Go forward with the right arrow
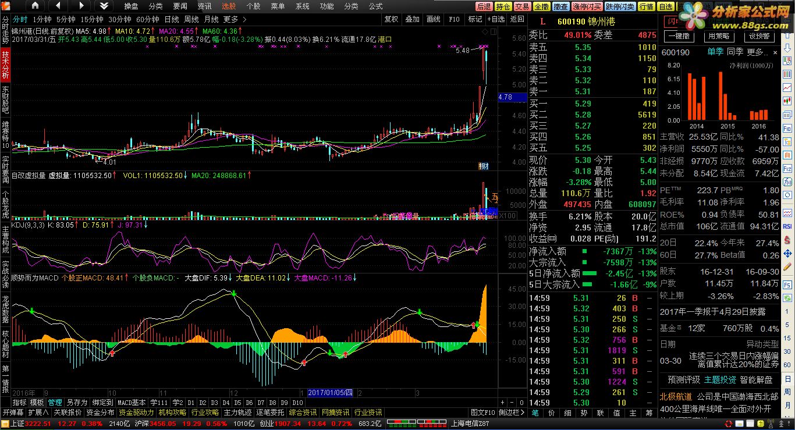The height and width of the screenshot is (430, 795). (x=80, y=6)
